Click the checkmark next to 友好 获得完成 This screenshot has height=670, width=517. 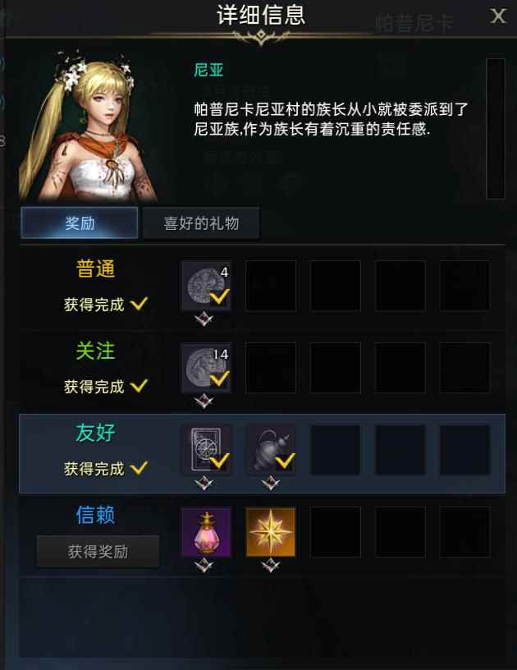139,468
